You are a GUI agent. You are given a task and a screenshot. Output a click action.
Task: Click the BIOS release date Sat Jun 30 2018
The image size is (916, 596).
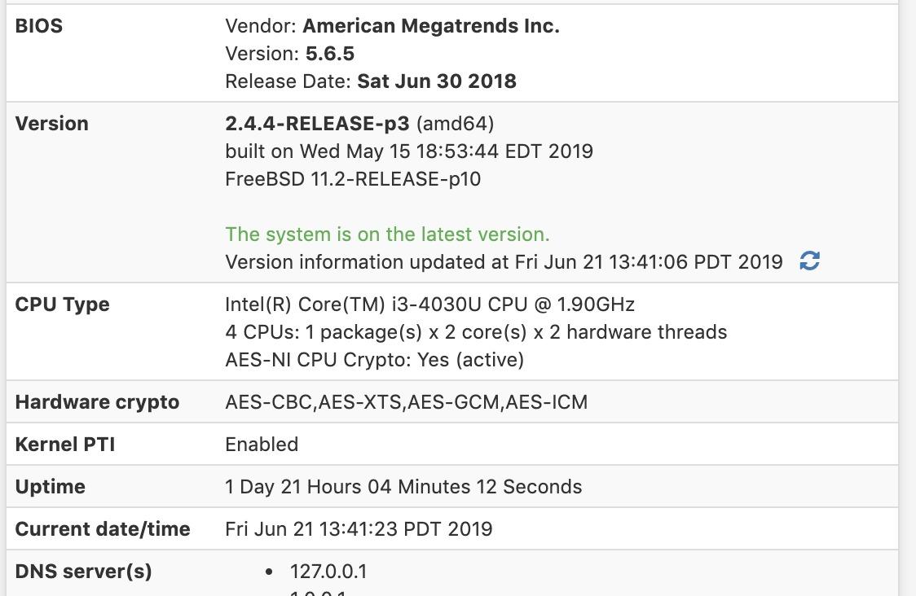tap(436, 81)
